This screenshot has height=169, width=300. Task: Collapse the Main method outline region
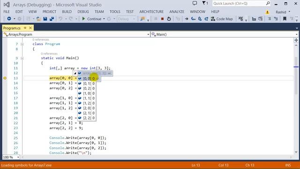[x=22, y=58]
